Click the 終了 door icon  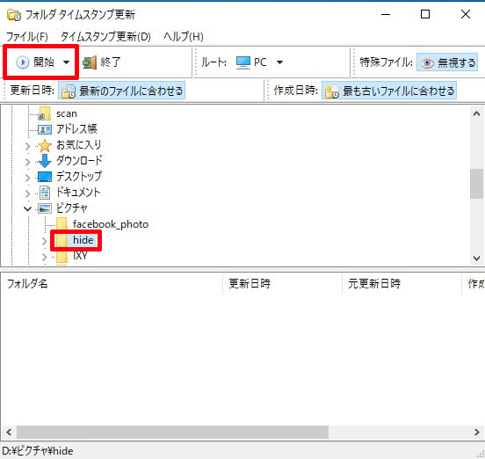[90, 62]
